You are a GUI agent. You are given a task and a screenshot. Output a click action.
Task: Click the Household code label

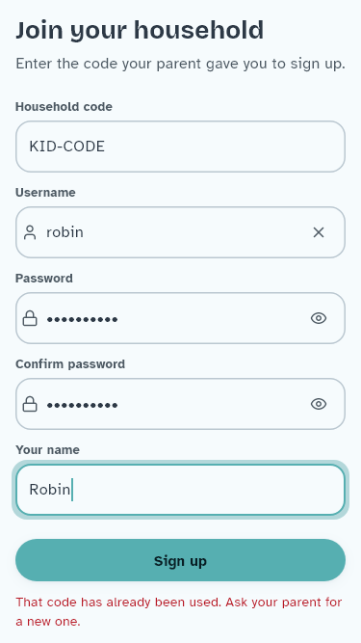(64, 107)
